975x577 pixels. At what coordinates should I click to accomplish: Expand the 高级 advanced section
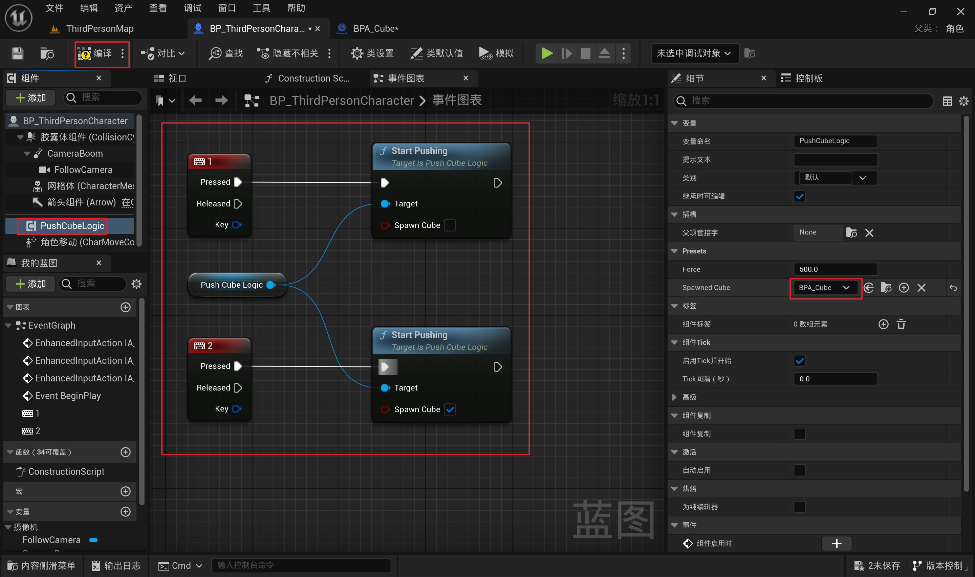click(x=675, y=397)
